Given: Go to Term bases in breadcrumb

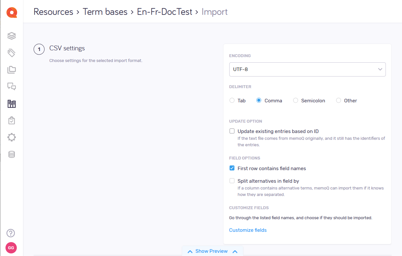Looking at the screenshot, I should coord(105,12).
